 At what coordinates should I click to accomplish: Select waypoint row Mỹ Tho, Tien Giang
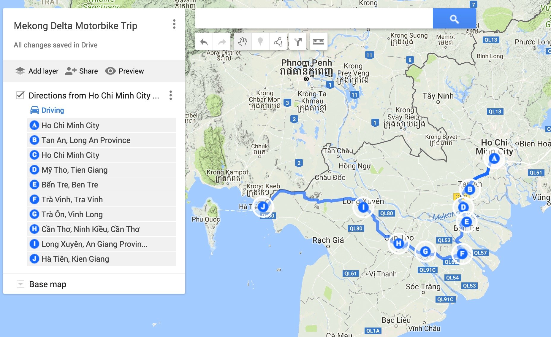click(102, 170)
